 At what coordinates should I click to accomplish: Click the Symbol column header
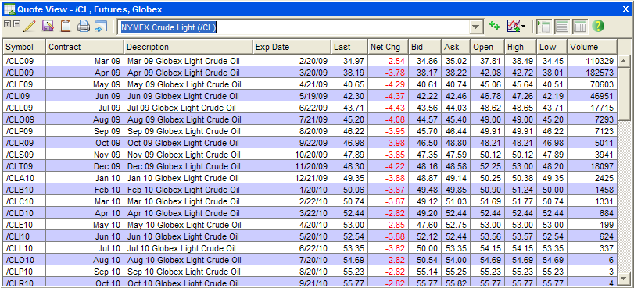coord(24,47)
